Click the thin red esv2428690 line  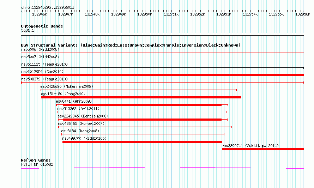139,90
